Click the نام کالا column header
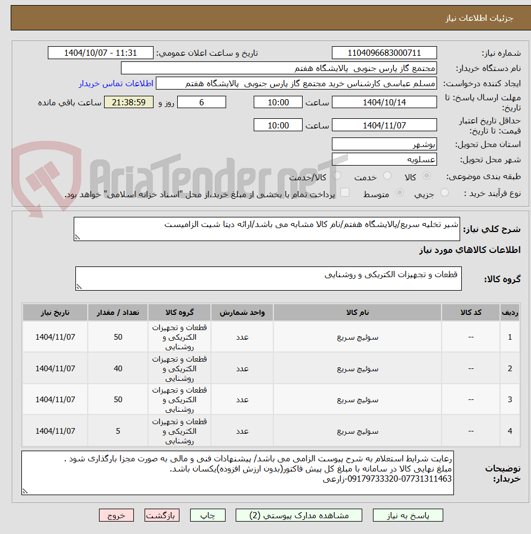The image size is (531, 534). (x=358, y=312)
